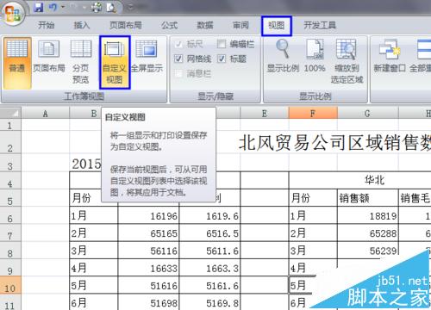Image resolution: width=431 pixels, height=310 pixels.
Task: Click the cell with value 5169.8
Action: pyautogui.click(x=209, y=302)
